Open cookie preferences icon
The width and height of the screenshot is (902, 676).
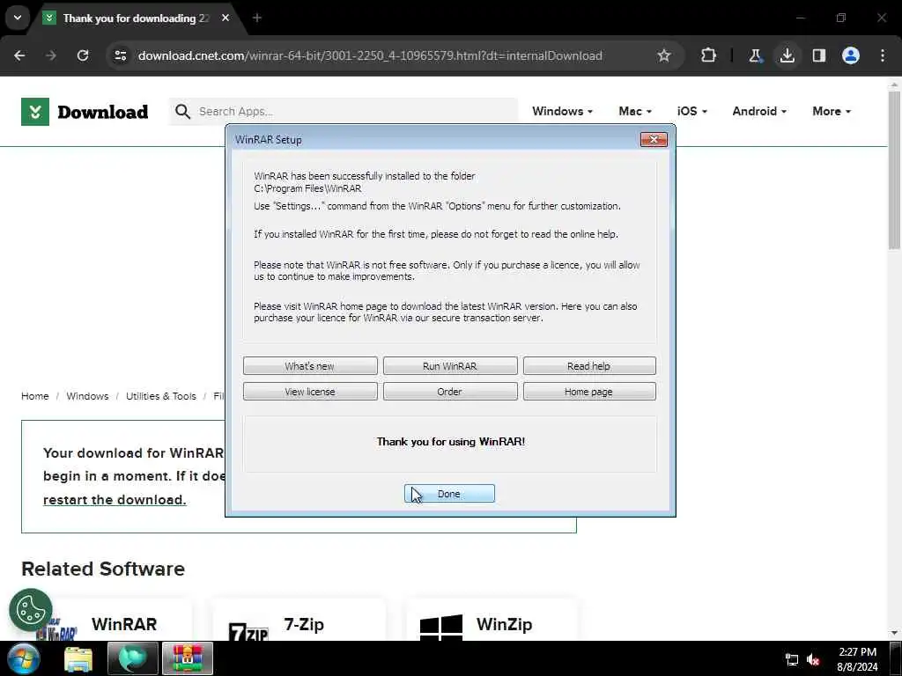(31, 610)
